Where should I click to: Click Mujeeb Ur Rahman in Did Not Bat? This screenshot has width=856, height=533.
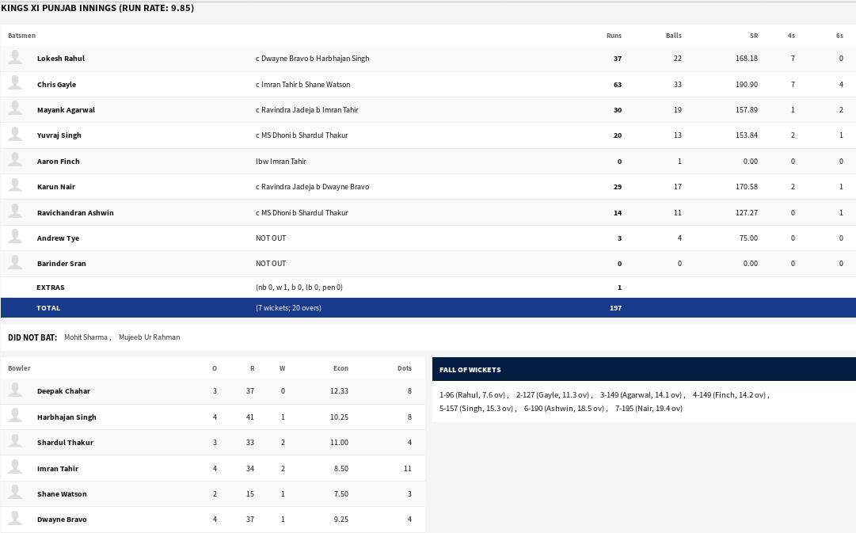coord(149,337)
